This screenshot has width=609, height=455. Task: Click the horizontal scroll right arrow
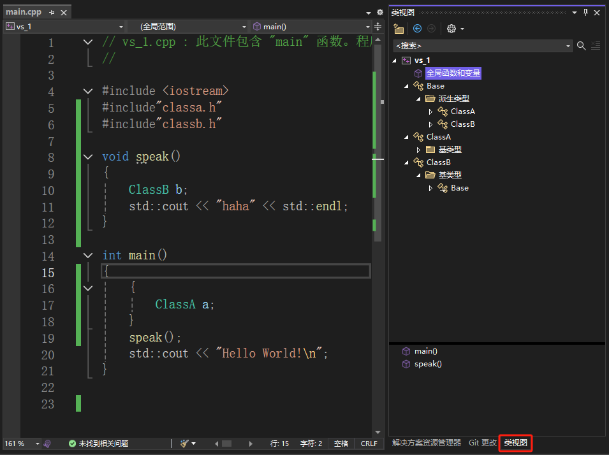click(251, 444)
